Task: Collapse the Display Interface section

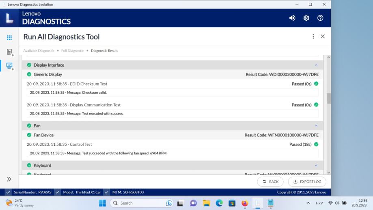Action: pyautogui.click(x=316, y=65)
